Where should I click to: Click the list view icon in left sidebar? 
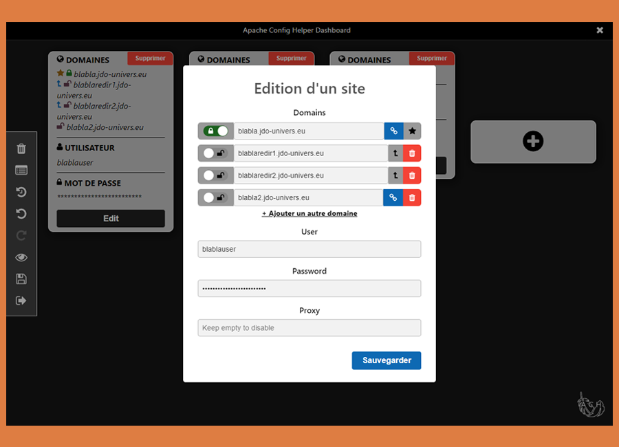tap(21, 170)
